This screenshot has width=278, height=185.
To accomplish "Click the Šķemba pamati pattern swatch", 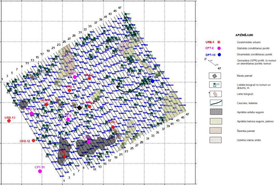I will [x=216, y=130].
